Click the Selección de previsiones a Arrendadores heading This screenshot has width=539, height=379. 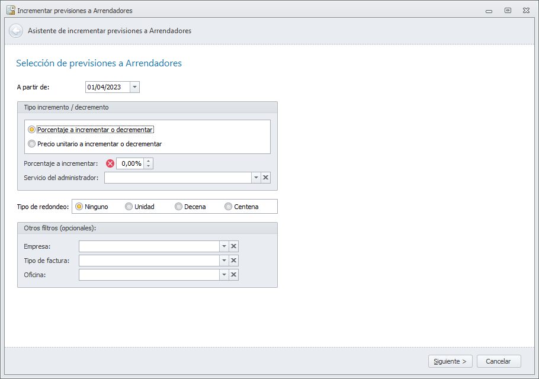coord(99,63)
